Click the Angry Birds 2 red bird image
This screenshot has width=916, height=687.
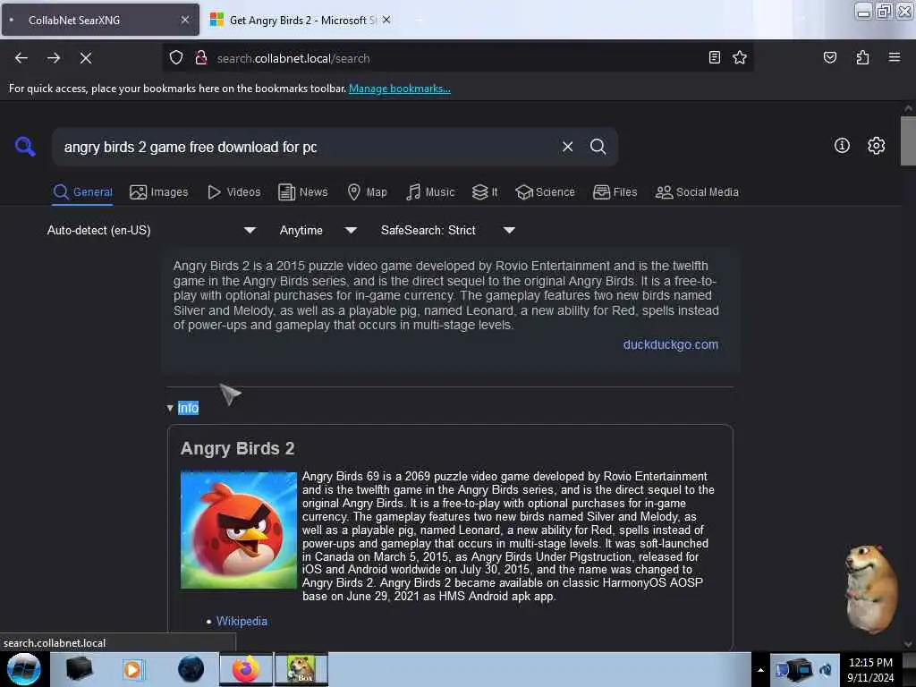(238, 530)
